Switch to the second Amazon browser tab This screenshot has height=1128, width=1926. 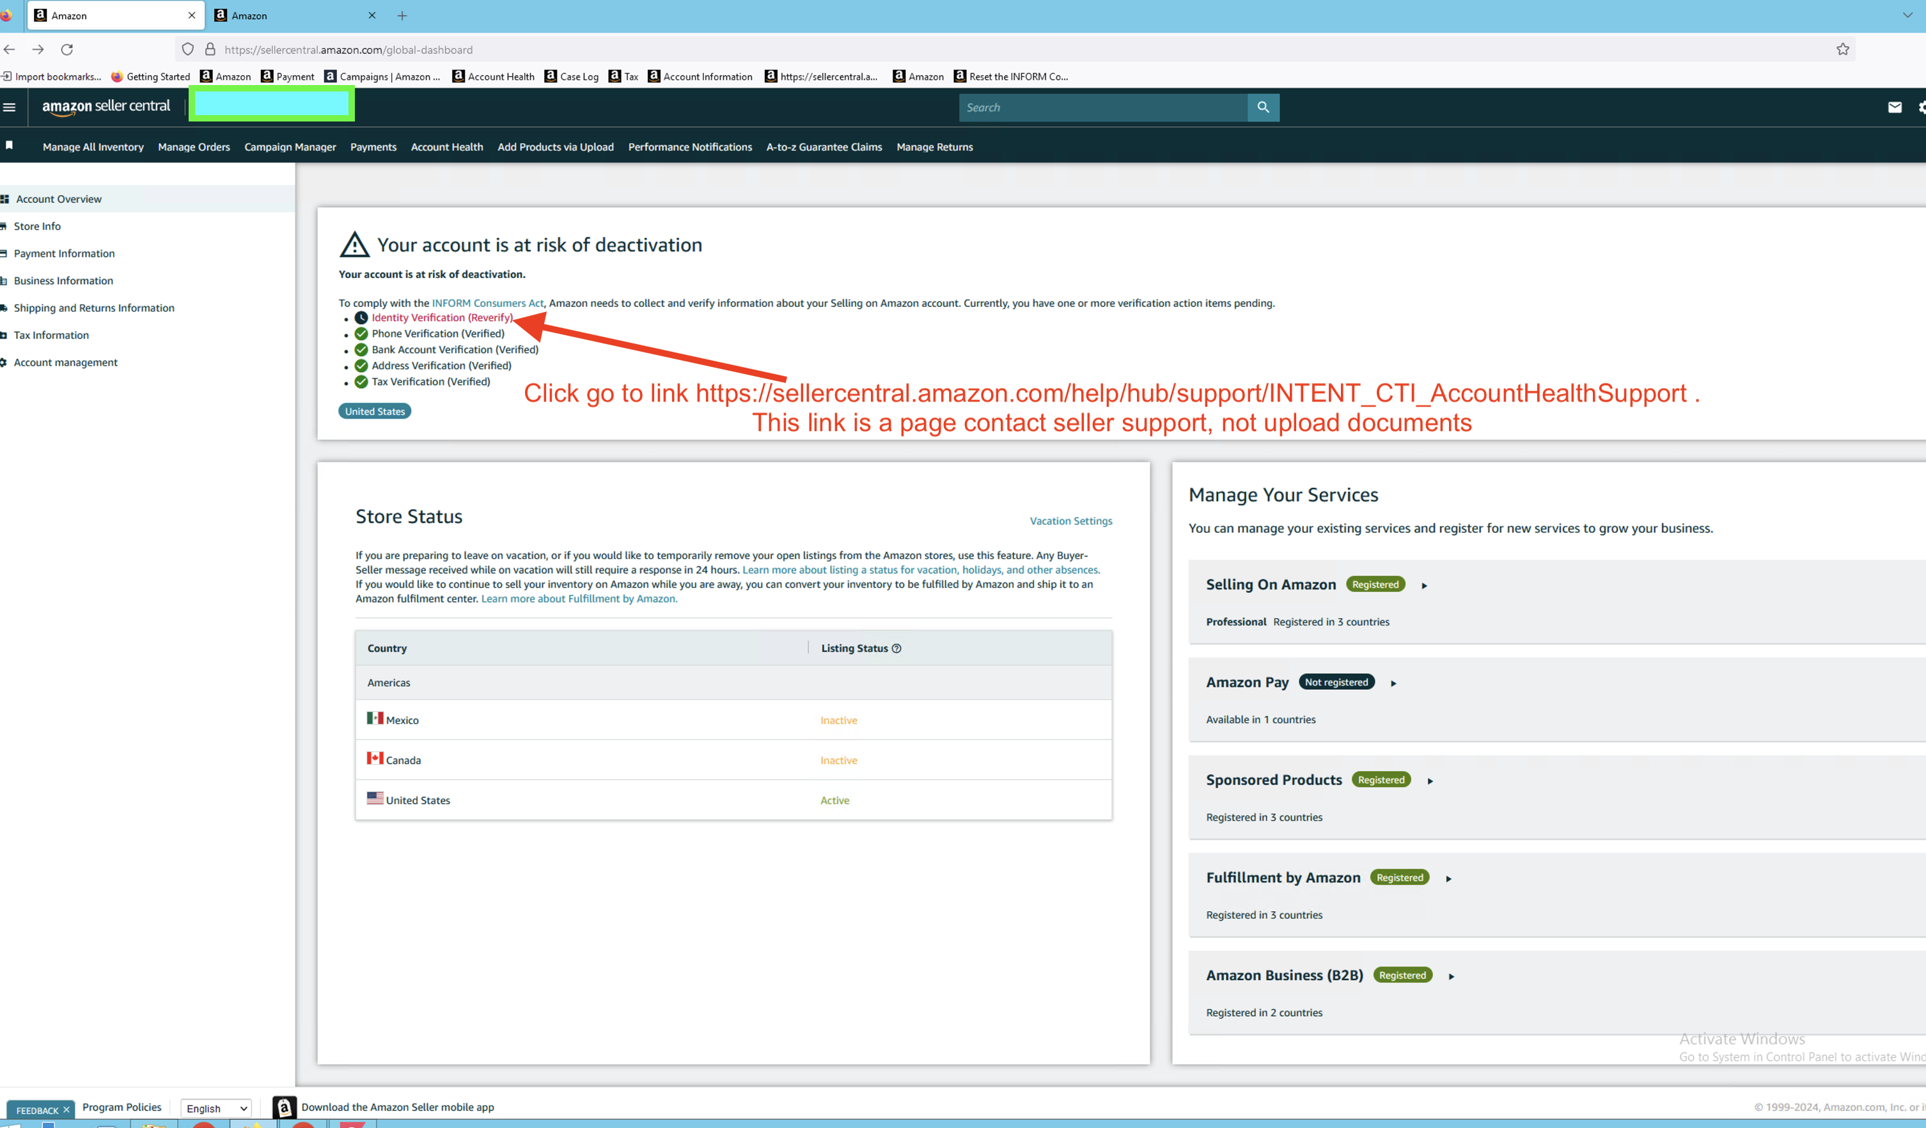pos(295,15)
